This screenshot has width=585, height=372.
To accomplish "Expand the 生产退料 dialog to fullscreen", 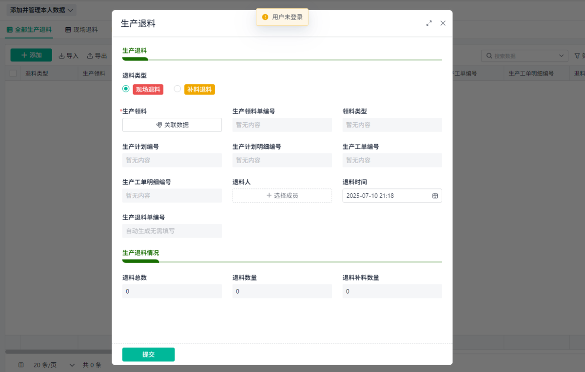I will click(429, 23).
